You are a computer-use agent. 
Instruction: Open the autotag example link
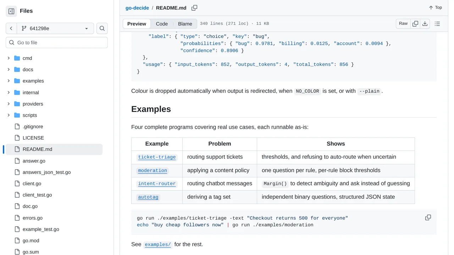click(148, 197)
